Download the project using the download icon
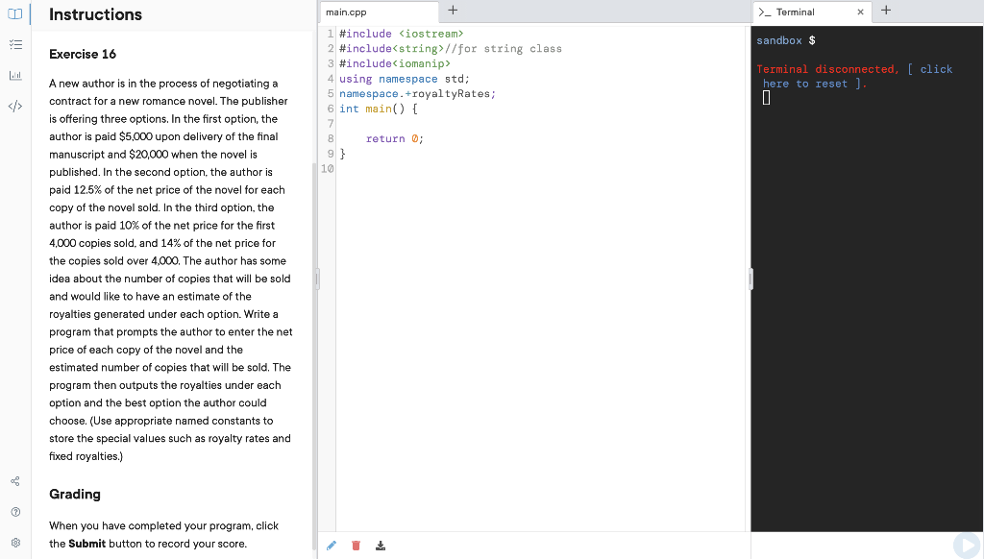 tap(380, 545)
